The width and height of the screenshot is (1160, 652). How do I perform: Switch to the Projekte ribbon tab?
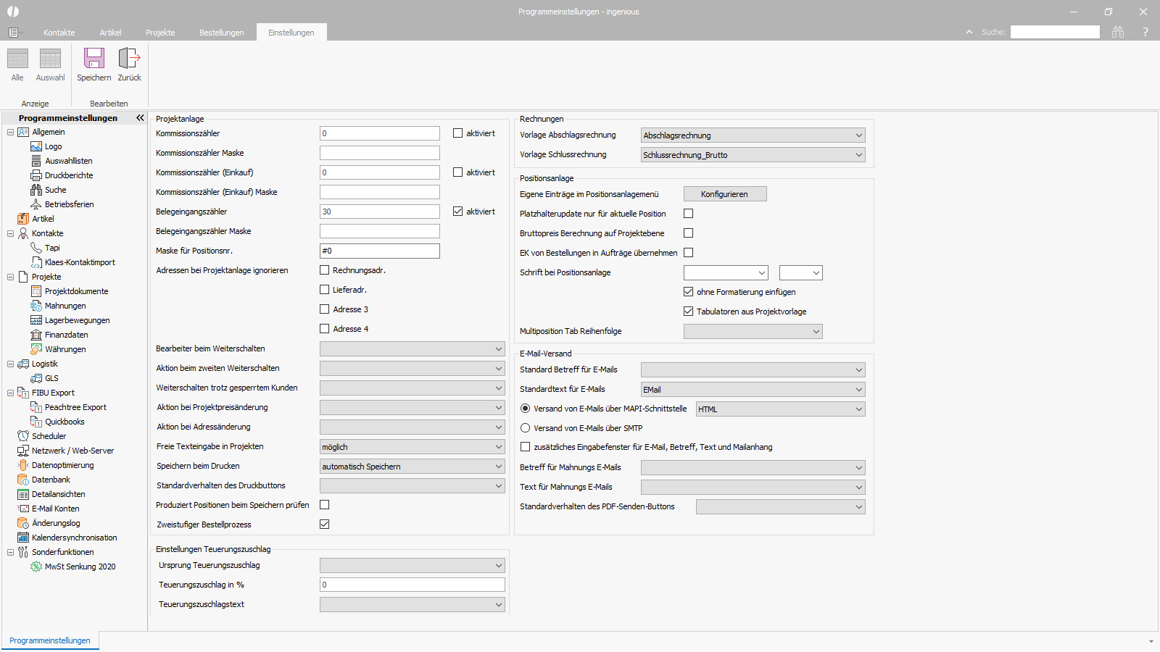(160, 33)
